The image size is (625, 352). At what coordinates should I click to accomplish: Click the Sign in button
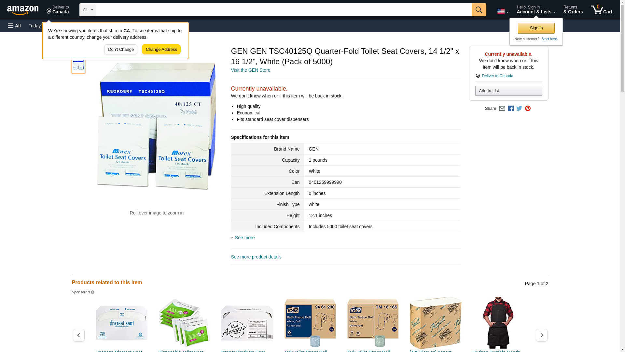536,28
